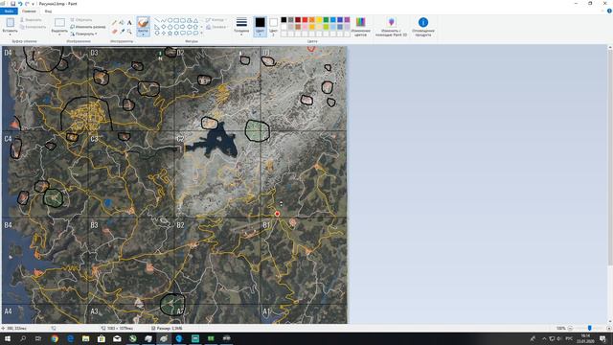This screenshot has width=613, height=345.
Task: Pick the Rounded rectangle shape
Action: [x=183, y=20]
